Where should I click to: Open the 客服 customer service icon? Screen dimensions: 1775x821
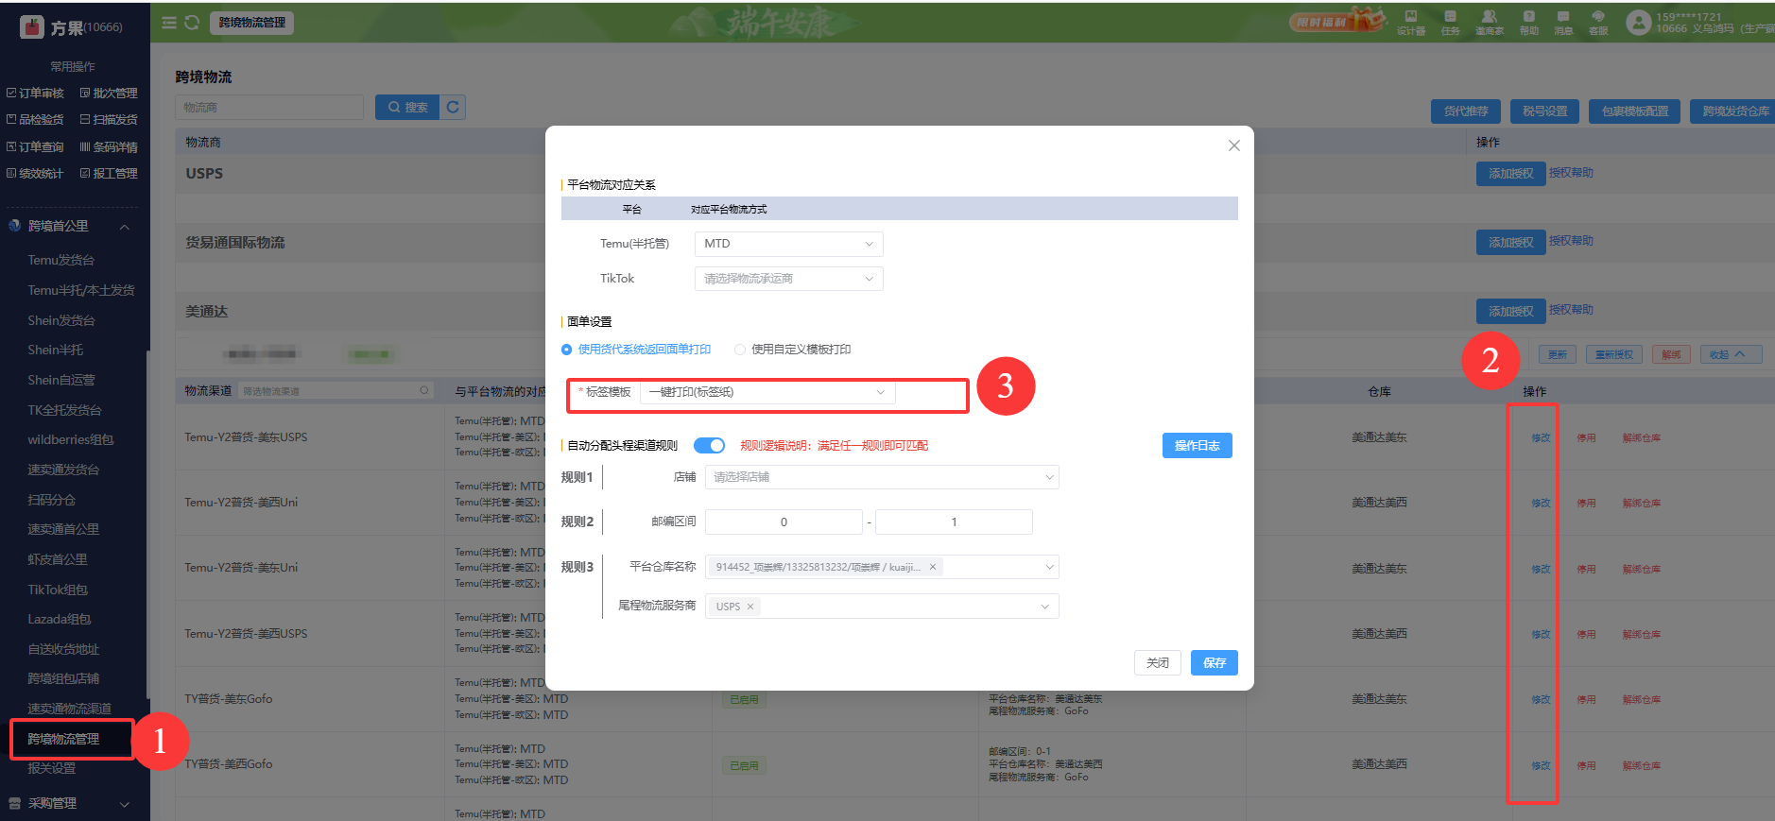coord(1598,23)
